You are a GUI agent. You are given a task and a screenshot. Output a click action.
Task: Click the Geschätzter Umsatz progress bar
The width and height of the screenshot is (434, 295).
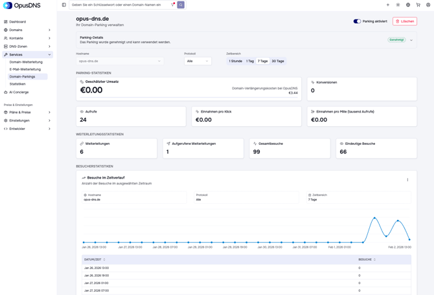point(188,97)
